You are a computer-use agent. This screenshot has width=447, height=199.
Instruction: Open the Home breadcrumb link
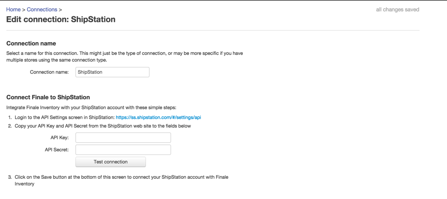coord(13,10)
